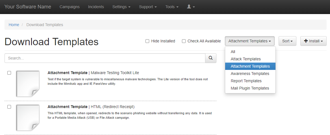The image size is (330, 135).
Task: Click into the Search text field
Action: (x=105, y=58)
